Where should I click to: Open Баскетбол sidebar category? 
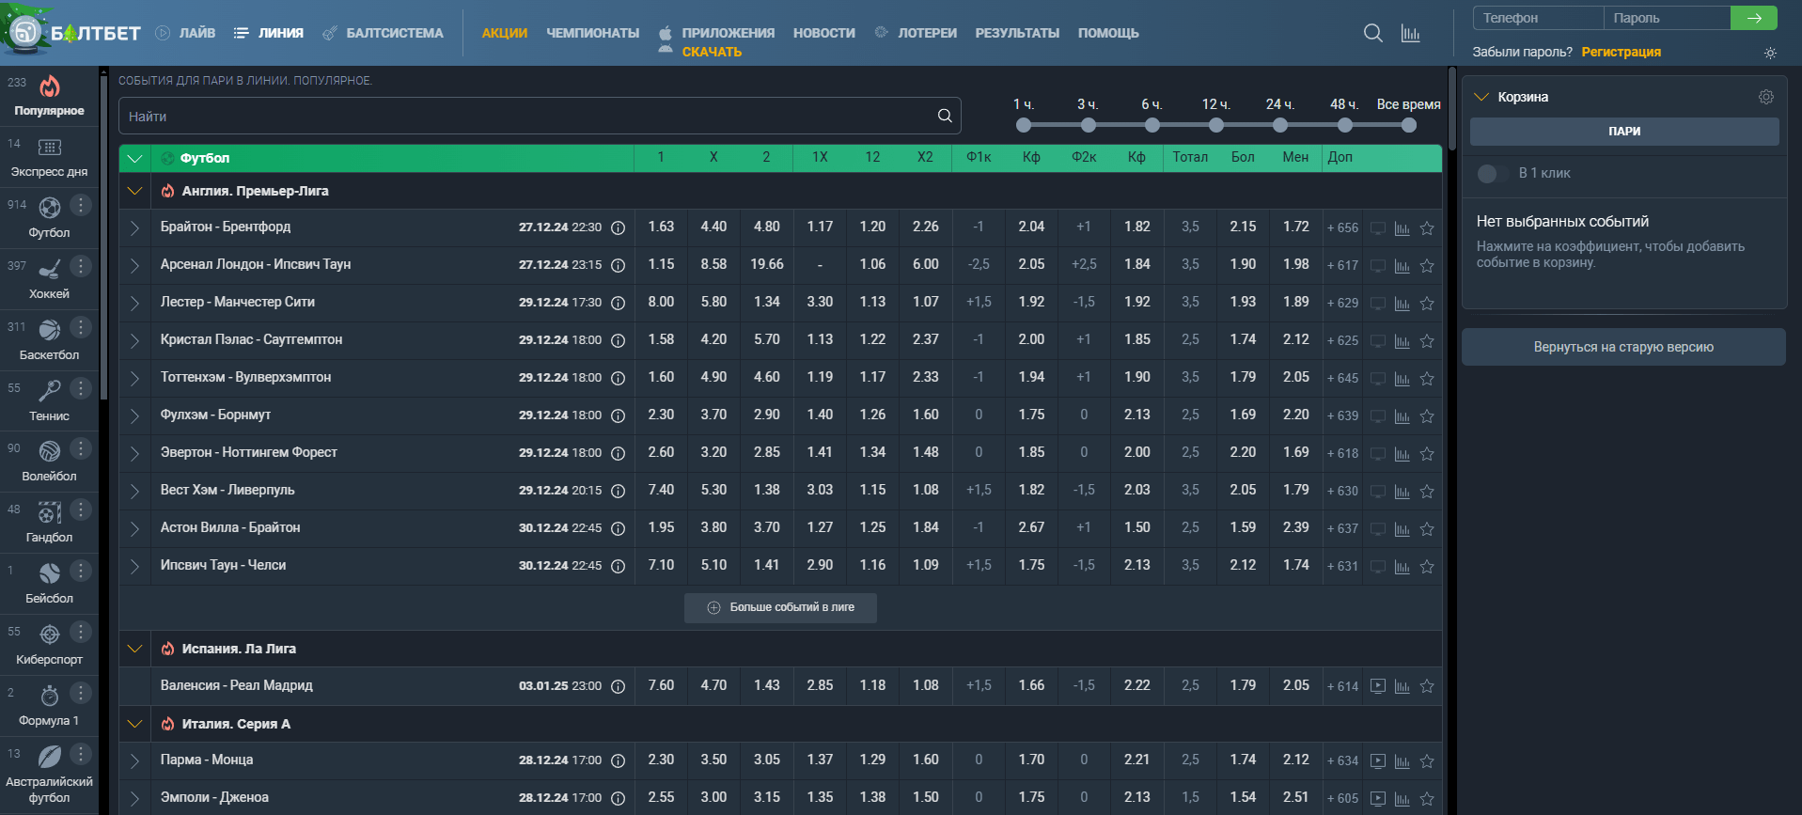(x=49, y=340)
